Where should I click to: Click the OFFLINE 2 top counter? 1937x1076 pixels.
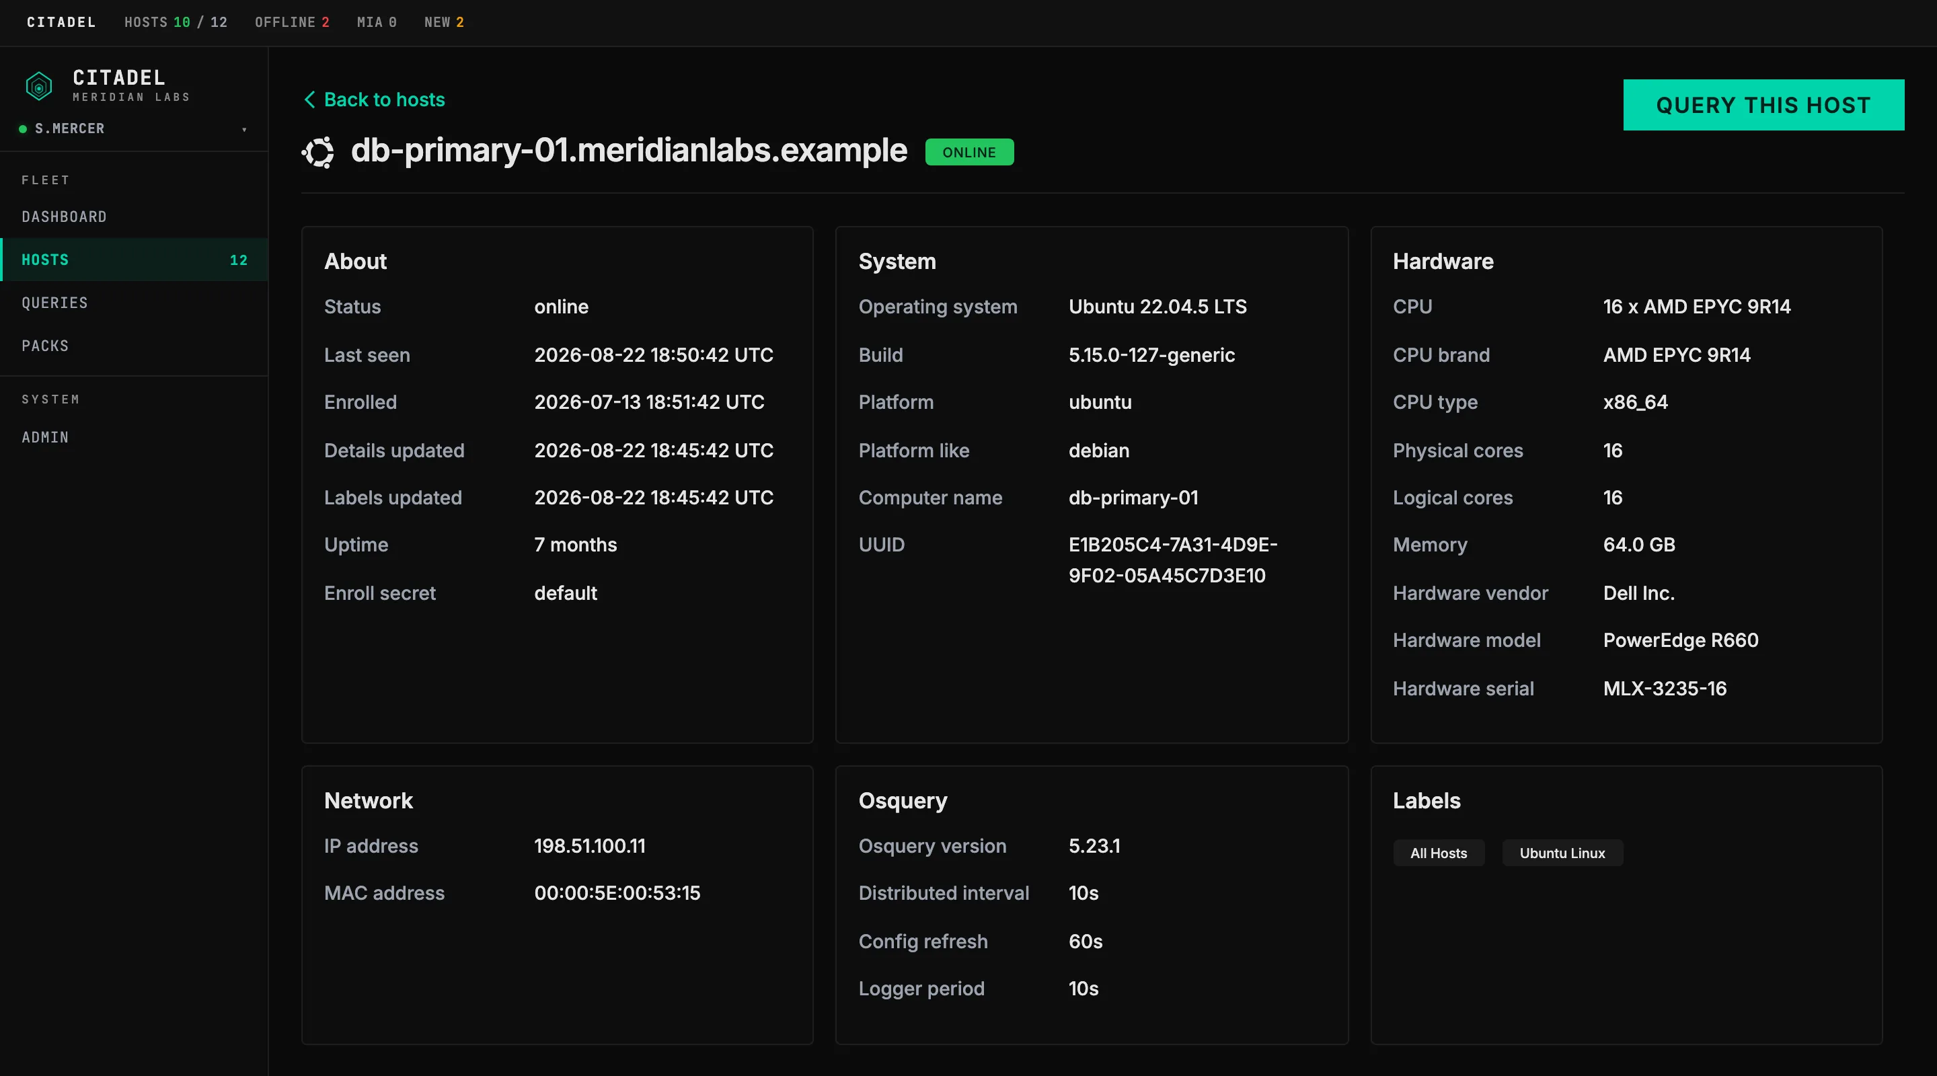click(292, 22)
